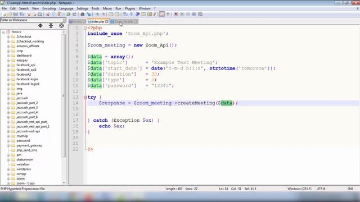360x202 pixels.
Task: Click the Paste toolbar icon
Action: point(60,14)
